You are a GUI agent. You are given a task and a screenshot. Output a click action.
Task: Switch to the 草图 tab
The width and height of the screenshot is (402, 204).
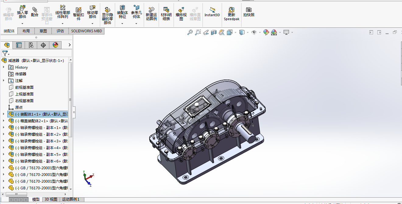43,31
